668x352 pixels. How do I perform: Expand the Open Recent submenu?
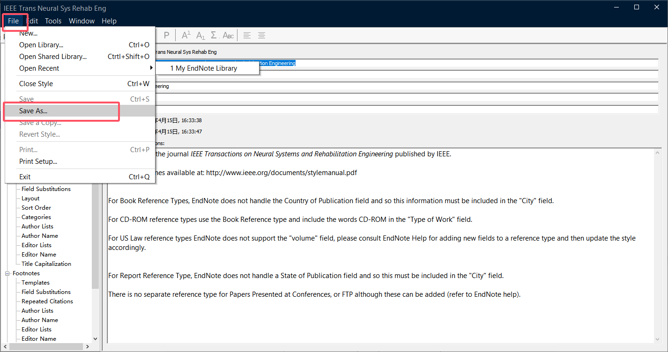tap(80, 68)
